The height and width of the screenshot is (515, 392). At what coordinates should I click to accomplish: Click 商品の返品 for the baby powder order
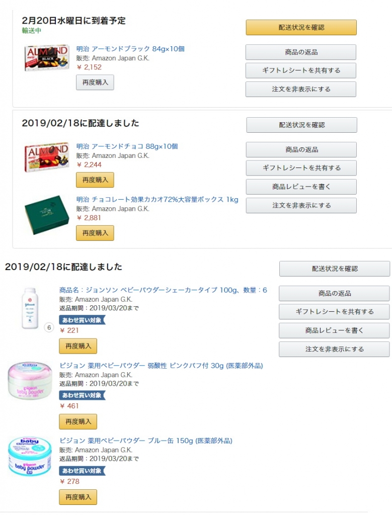[334, 293]
